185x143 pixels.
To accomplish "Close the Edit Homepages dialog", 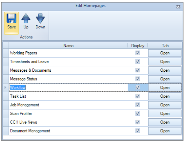I will [178, 7].
